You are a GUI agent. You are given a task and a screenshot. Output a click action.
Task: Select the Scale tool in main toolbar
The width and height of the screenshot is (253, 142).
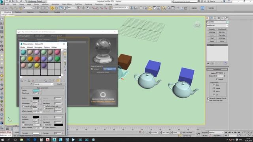point(60,8)
